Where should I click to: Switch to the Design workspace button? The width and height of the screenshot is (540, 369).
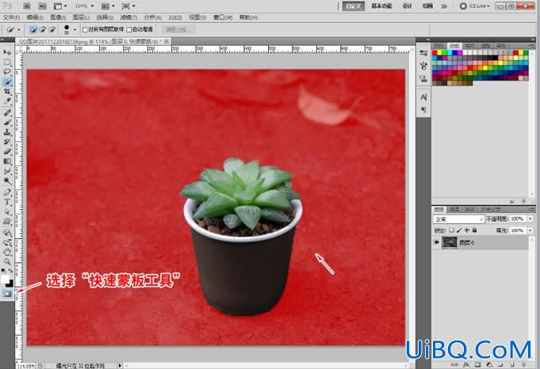click(x=407, y=6)
